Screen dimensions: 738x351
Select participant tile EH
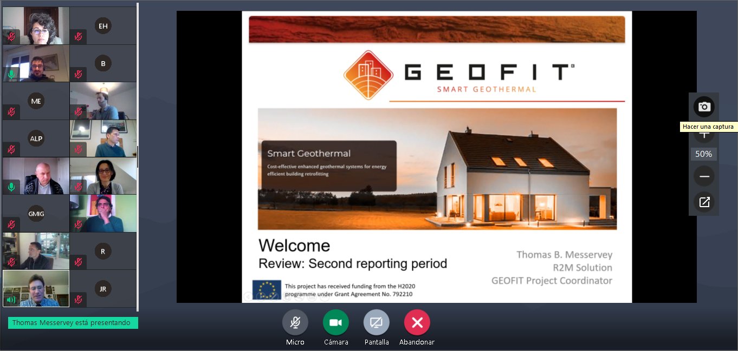pos(103,26)
